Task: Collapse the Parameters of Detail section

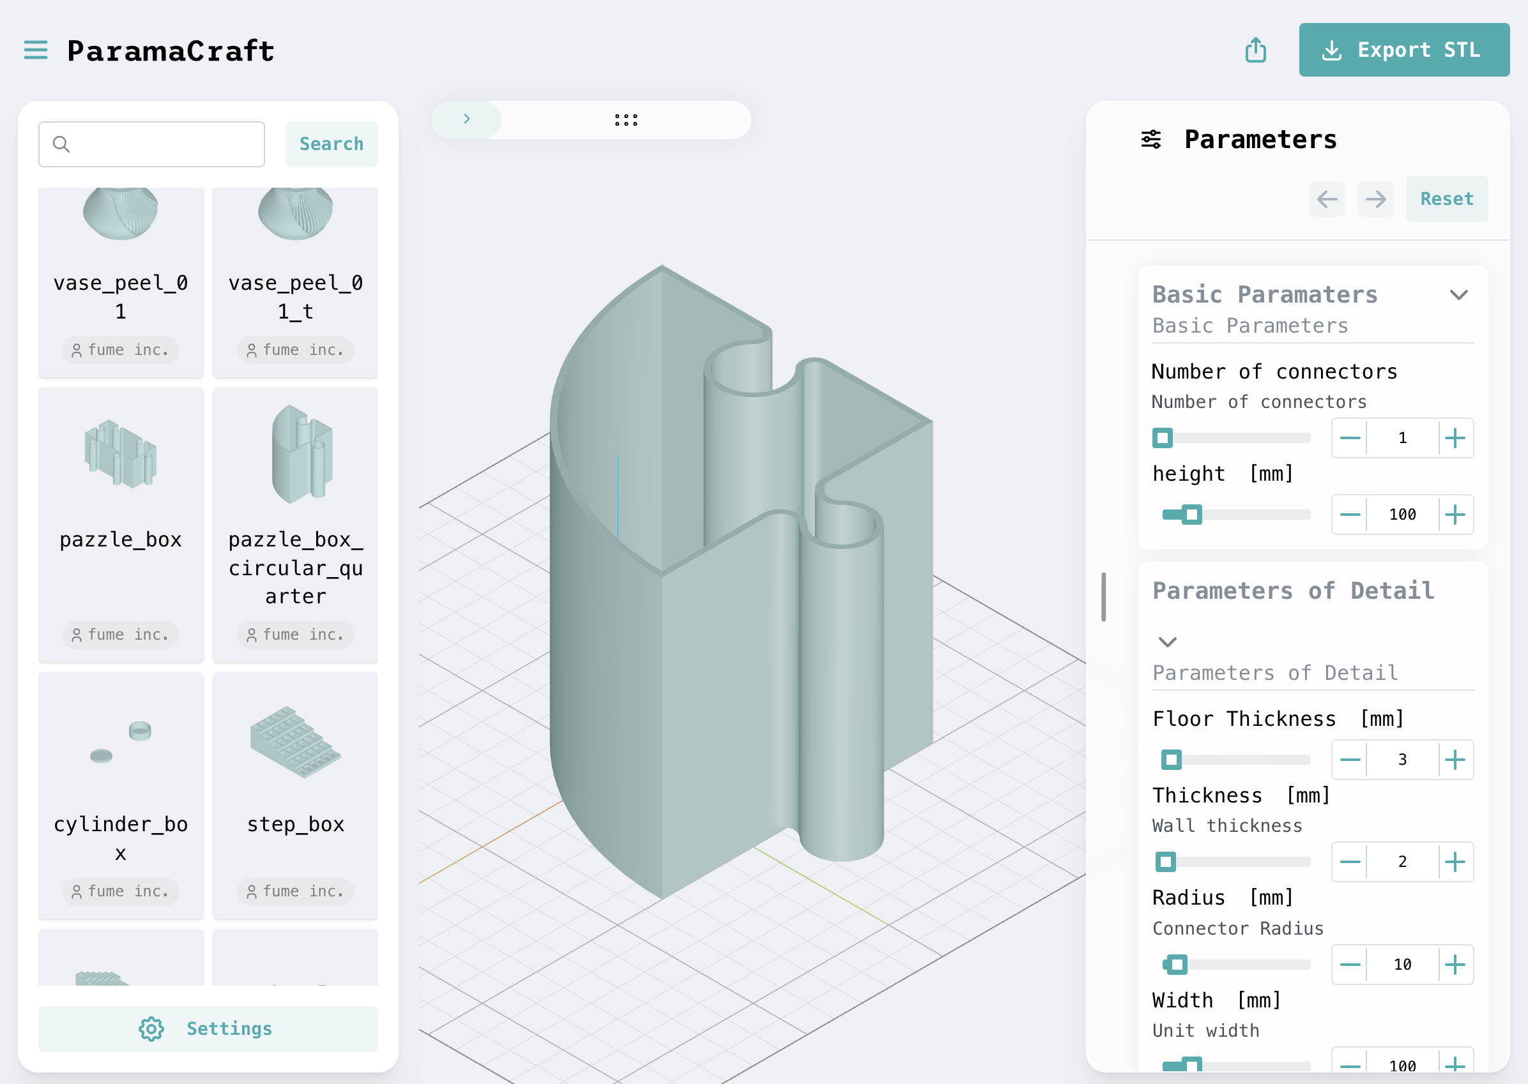Action: 1167,642
